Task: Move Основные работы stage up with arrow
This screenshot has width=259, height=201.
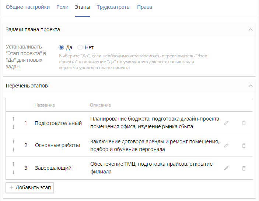Action: [x=13, y=141]
